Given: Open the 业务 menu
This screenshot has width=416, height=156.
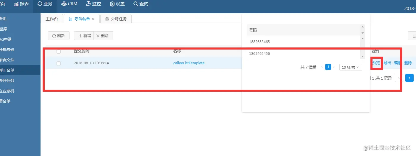Looking at the screenshot, I should point(45,4).
